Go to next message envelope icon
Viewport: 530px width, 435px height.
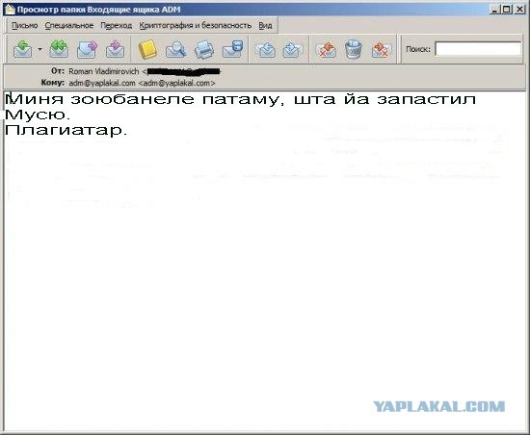[x=292, y=50]
